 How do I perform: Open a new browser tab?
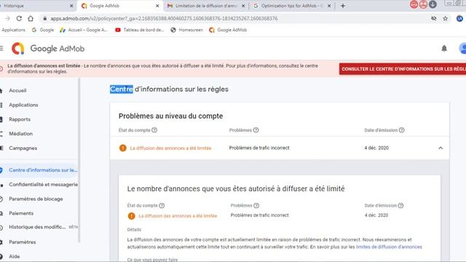(343, 6)
